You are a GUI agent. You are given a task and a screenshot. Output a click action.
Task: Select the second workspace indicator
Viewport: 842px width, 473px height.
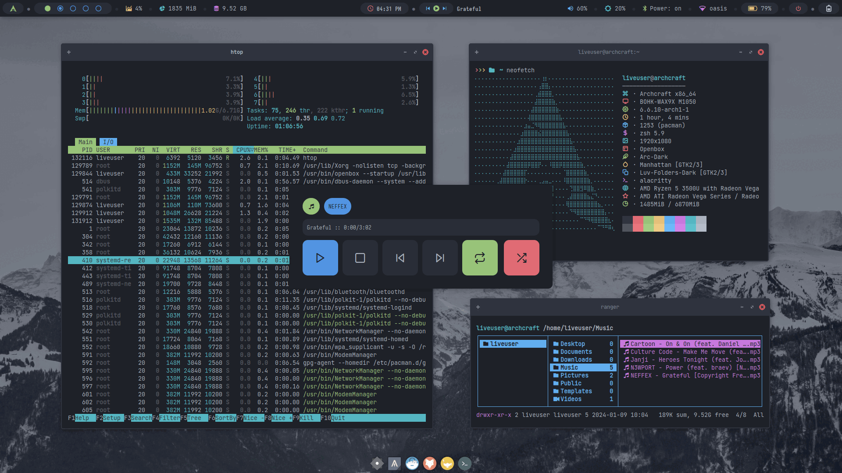point(61,8)
